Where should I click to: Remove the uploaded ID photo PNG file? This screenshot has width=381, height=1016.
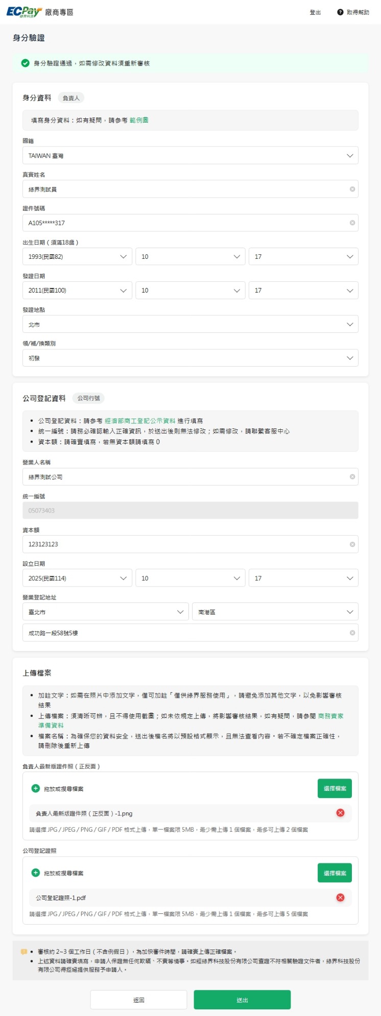point(340,813)
